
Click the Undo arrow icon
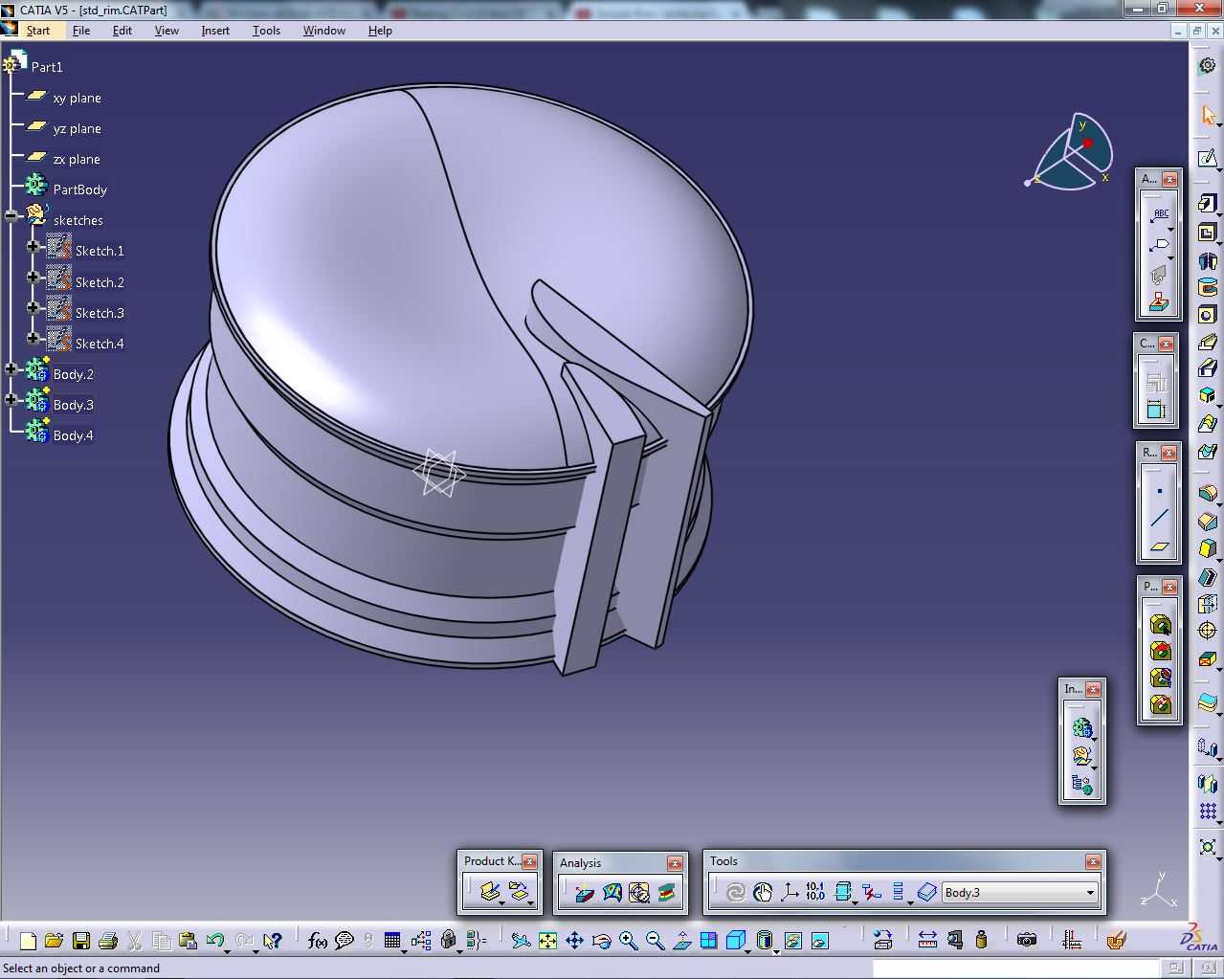point(214,941)
